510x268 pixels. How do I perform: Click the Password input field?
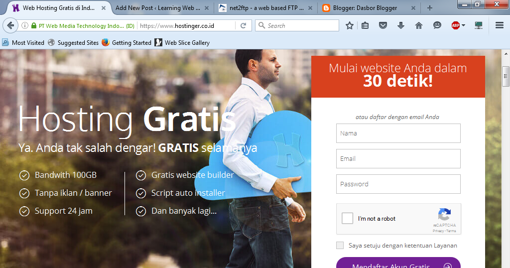(398, 184)
